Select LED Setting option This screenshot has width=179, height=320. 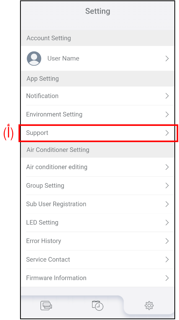[x=42, y=222]
